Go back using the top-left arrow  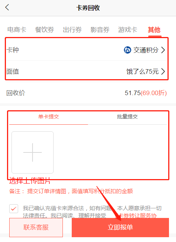coord(7,7)
